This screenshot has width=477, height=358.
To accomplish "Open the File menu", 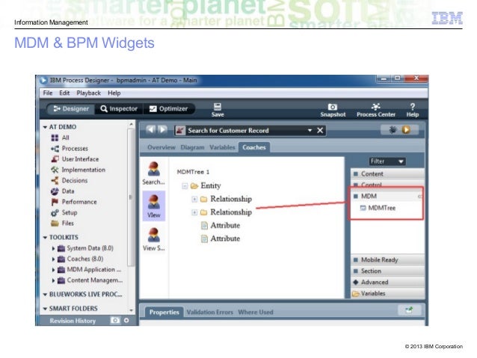I will tap(48, 93).
